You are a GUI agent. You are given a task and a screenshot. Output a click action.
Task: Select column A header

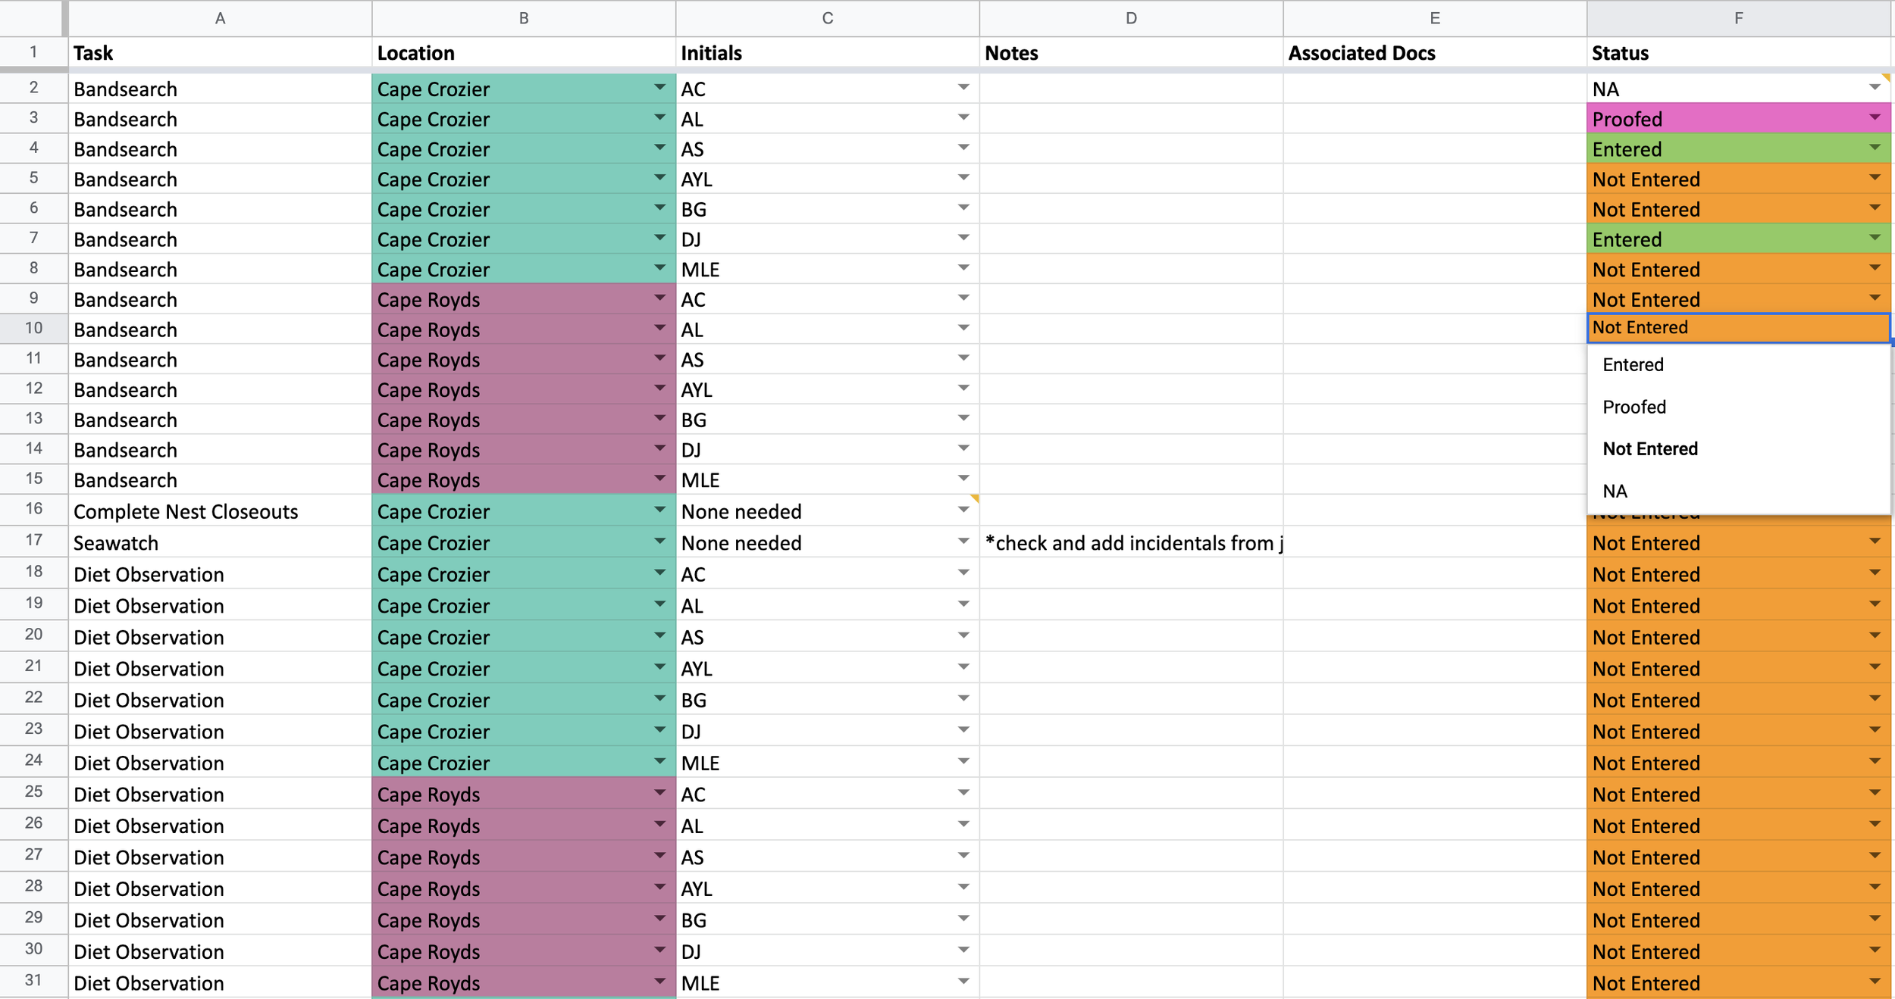point(220,18)
